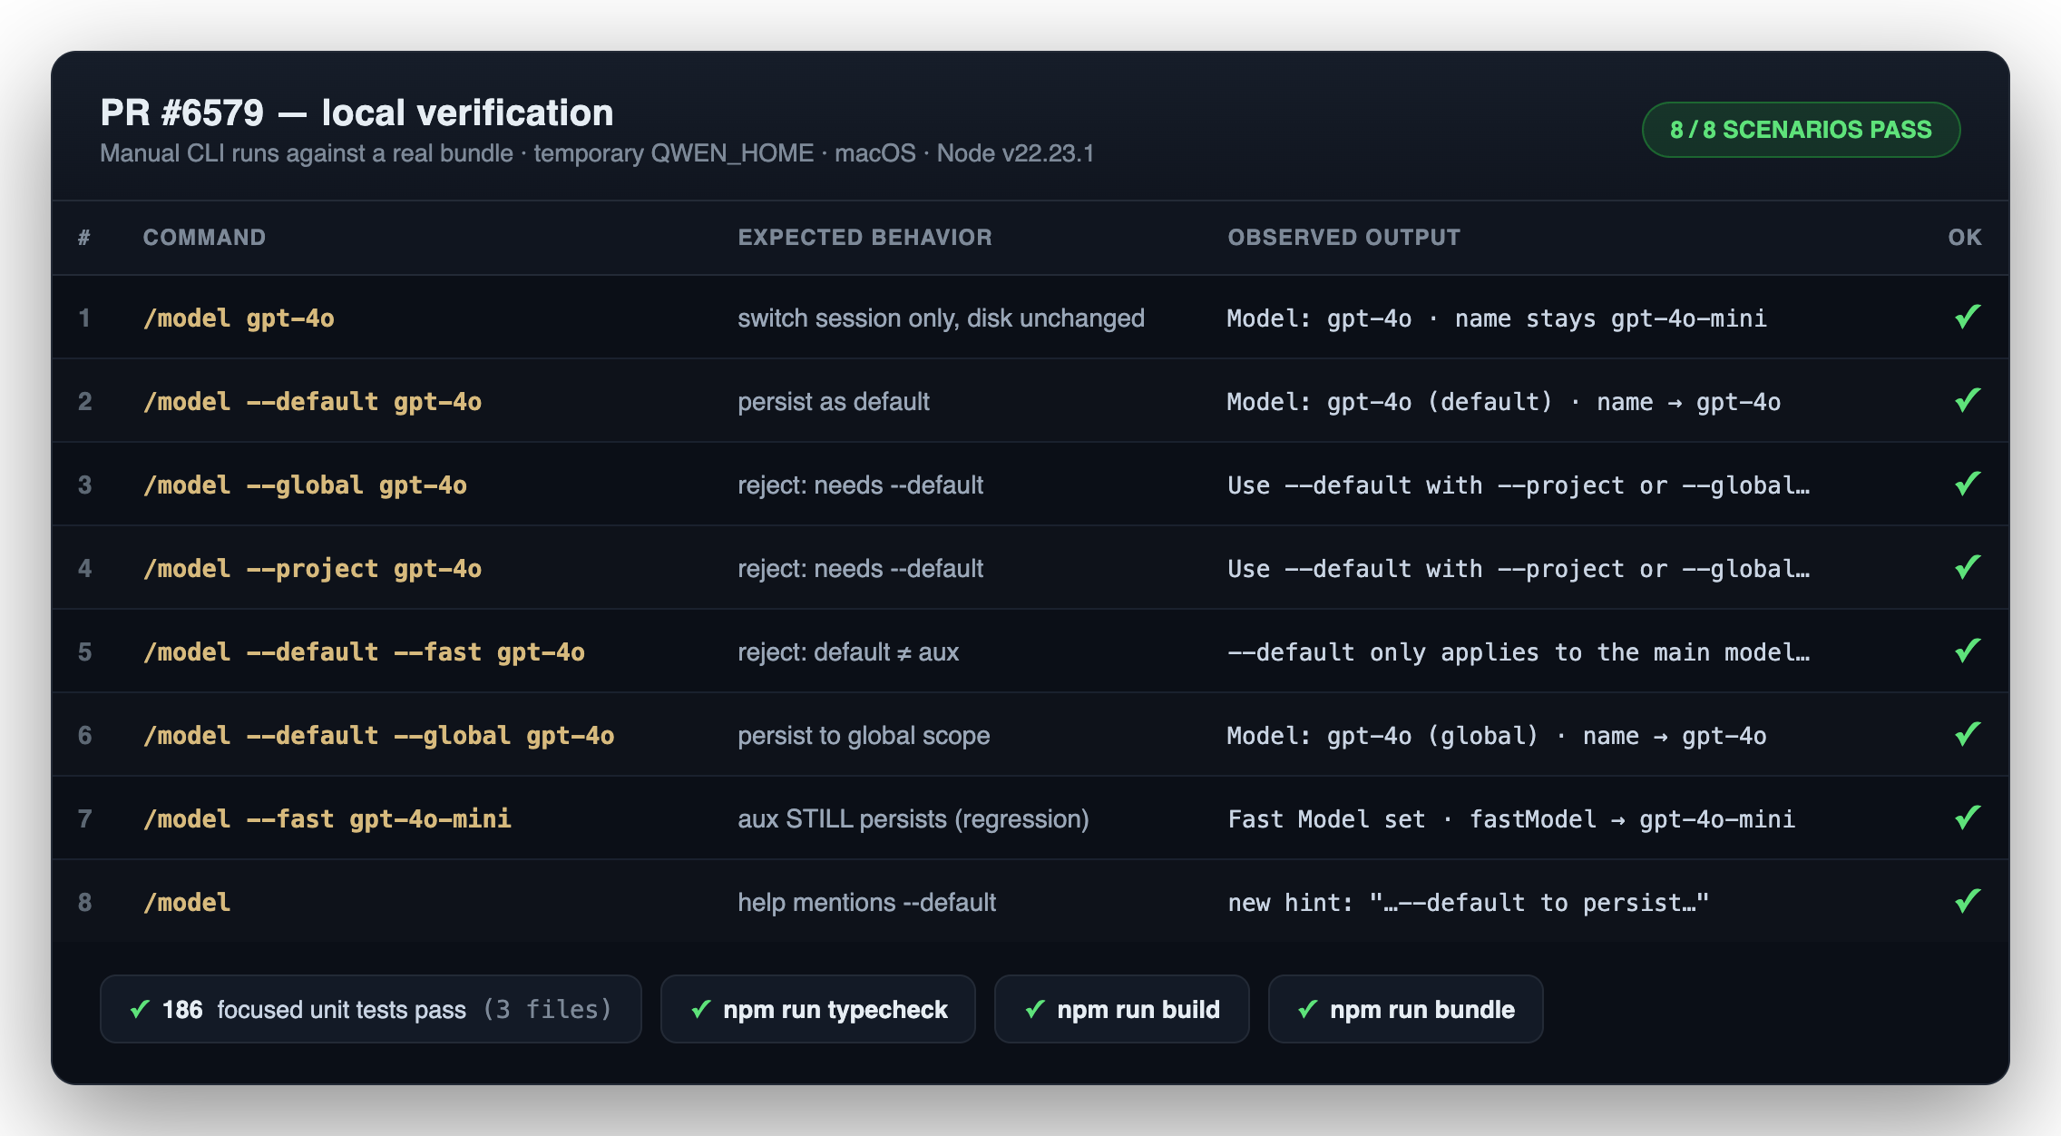2061x1136 pixels.
Task: Click row number 7
Action: tap(84, 818)
